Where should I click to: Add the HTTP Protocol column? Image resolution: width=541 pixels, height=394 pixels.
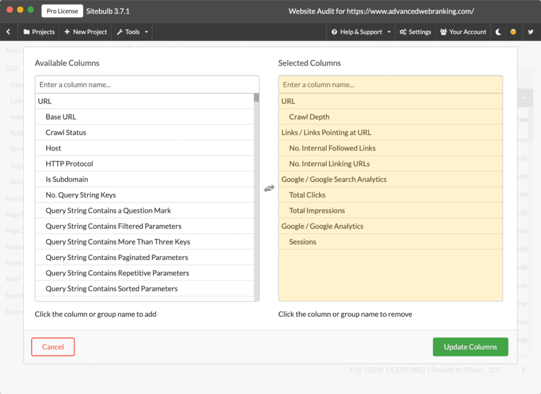(x=144, y=164)
